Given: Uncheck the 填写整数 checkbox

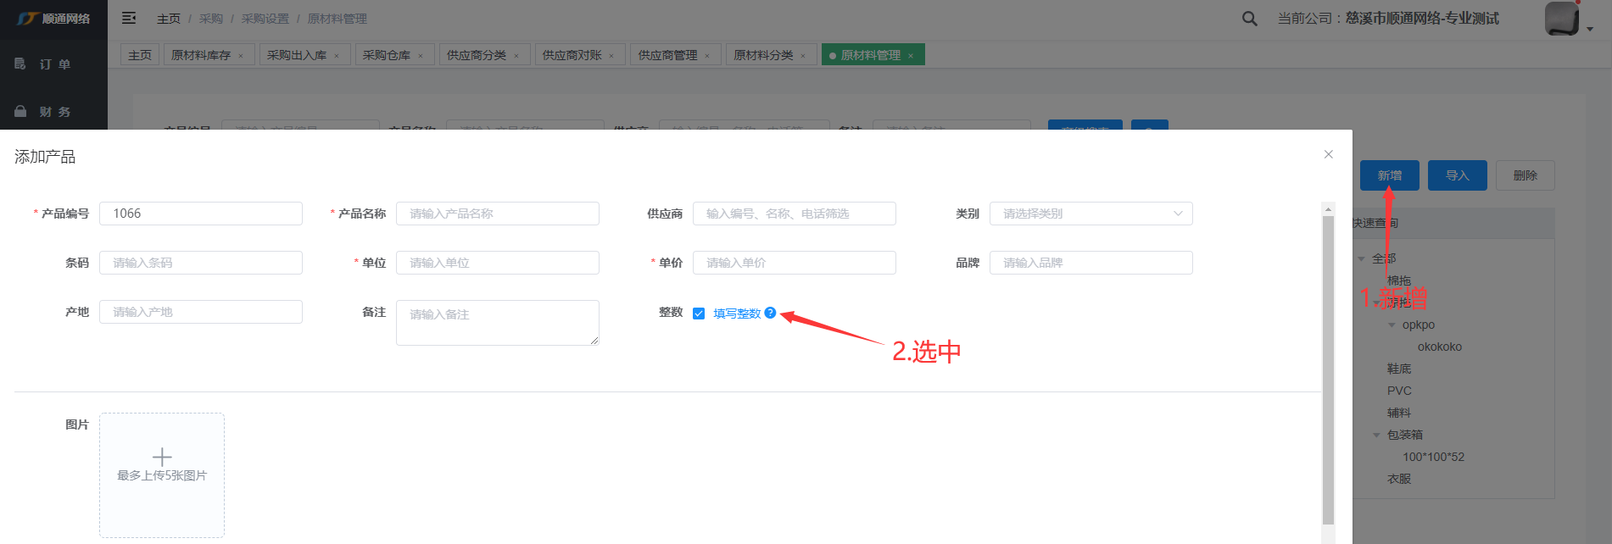Looking at the screenshot, I should [699, 314].
